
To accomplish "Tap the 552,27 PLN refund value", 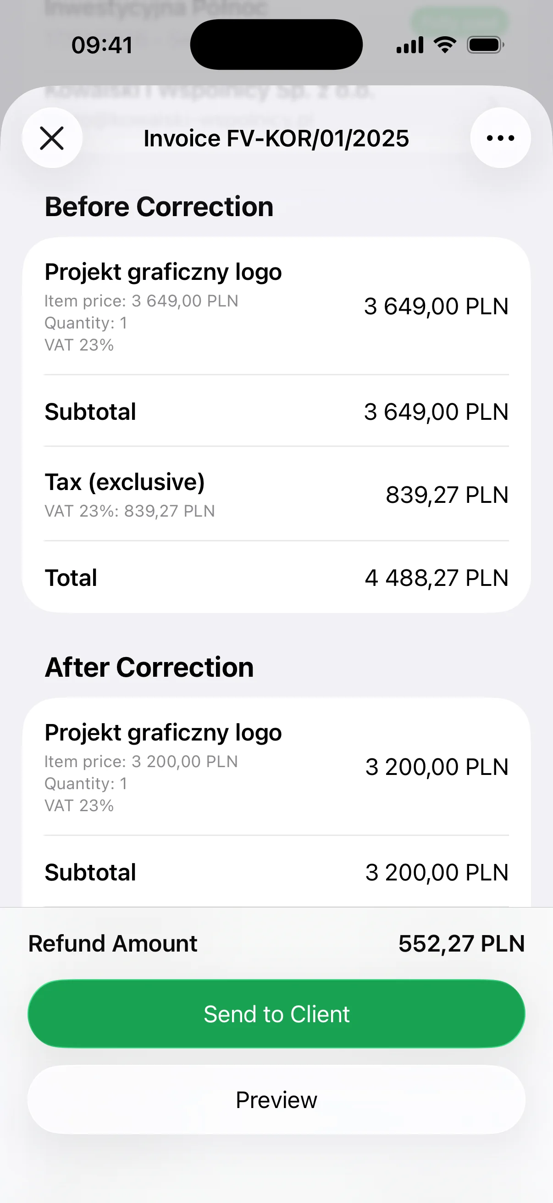I will (x=462, y=944).
